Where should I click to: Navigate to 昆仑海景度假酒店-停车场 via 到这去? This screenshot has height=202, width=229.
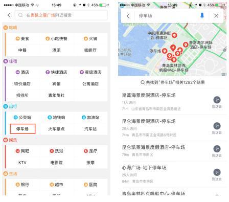click(x=217, y=128)
